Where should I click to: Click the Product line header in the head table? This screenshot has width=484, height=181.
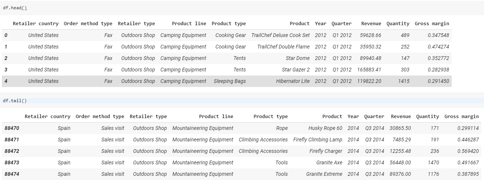point(189,23)
